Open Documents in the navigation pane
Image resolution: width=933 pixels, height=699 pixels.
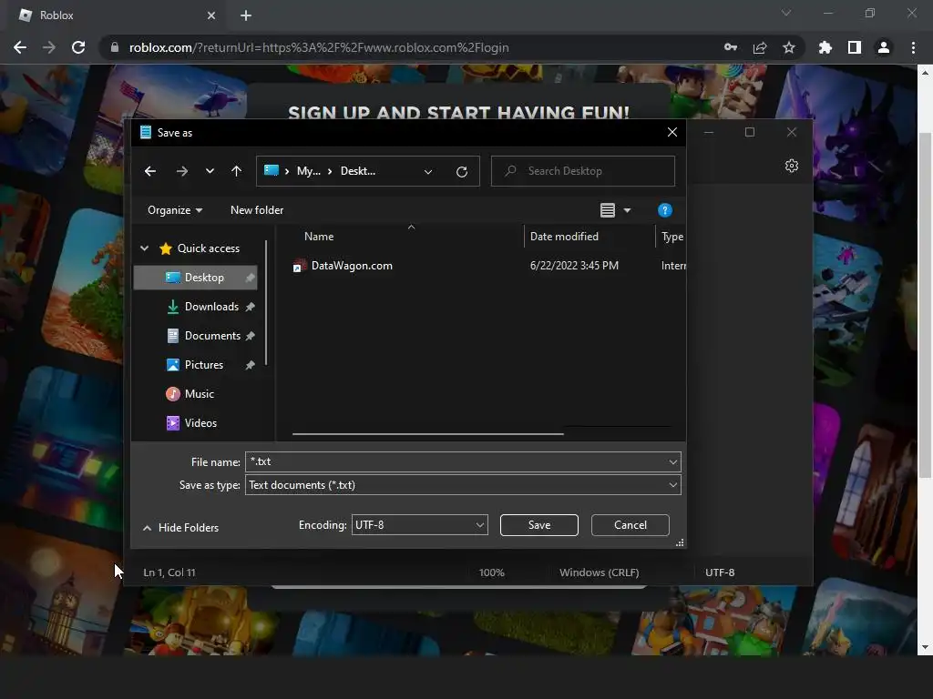click(x=212, y=336)
